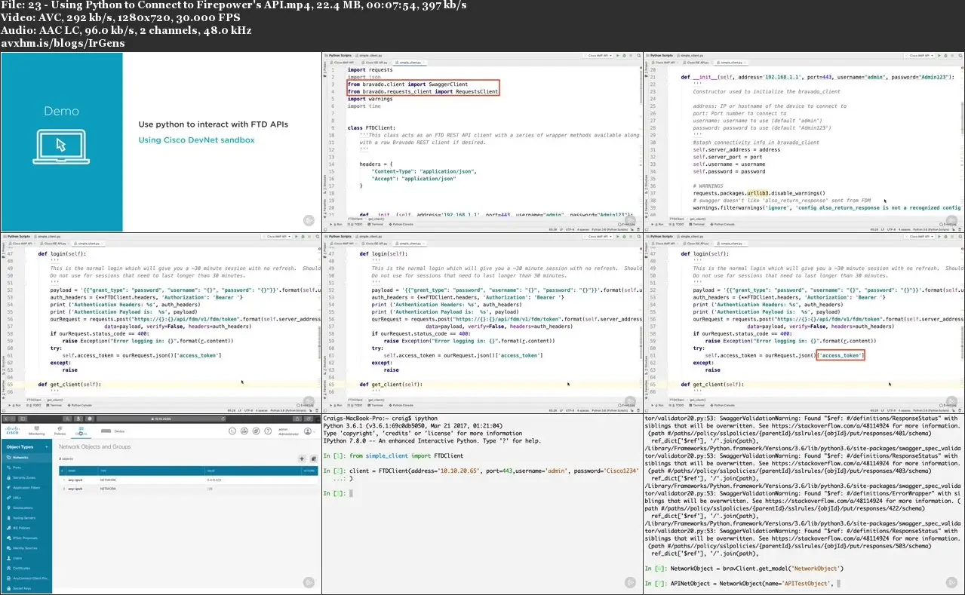Image resolution: width=965 pixels, height=595 pixels.
Task: Open CLI console icon in Firepower header
Action: [232, 431]
